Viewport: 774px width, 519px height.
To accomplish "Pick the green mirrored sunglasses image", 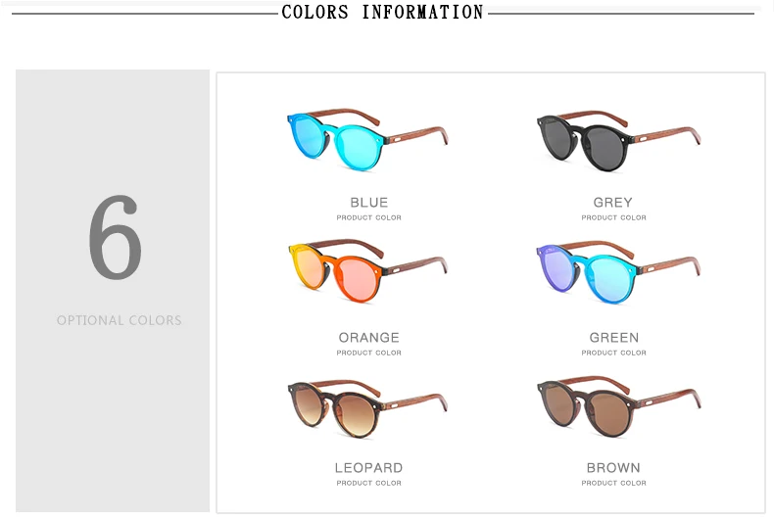I will click(x=618, y=272).
